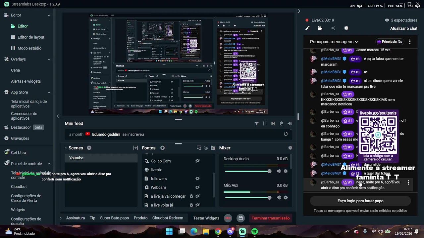Open Cloudbot settings in sidebar
The image size is (424, 238).
coord(19,186)
